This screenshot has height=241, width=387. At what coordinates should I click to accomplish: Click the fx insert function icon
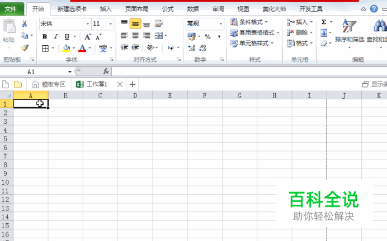pos(106,71)
